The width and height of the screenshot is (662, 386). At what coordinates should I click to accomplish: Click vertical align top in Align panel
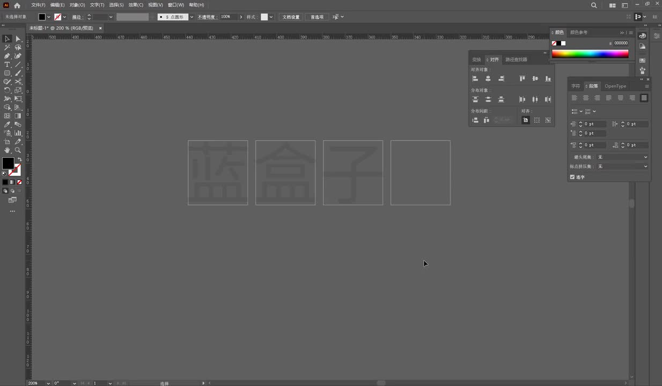tap(522, 78)
